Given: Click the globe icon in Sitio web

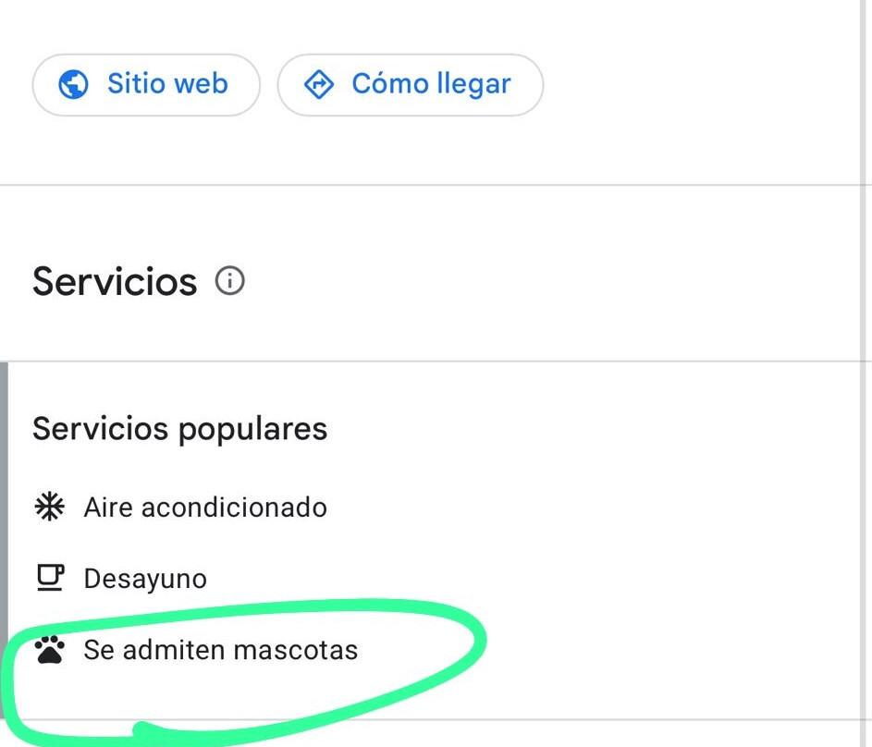Looking at the screenshot, I should coord(73,84).
